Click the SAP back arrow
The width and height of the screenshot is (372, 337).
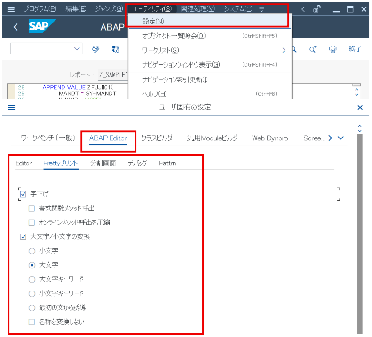[x=16, y=27]
